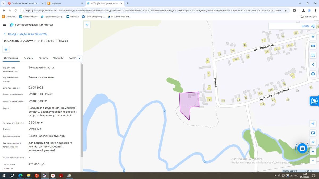Image resolution: width=319 pixels, height=179 pixels.
Task: Zoom in on the map
Action: pyautogui.click(x=313, y=151)
